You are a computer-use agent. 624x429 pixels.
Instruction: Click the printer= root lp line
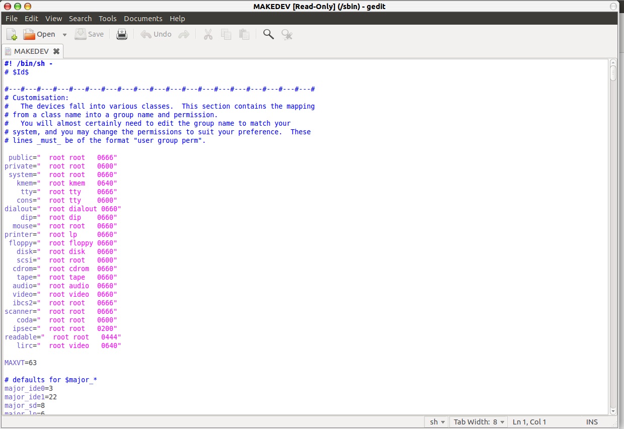[x=61, y=234]
